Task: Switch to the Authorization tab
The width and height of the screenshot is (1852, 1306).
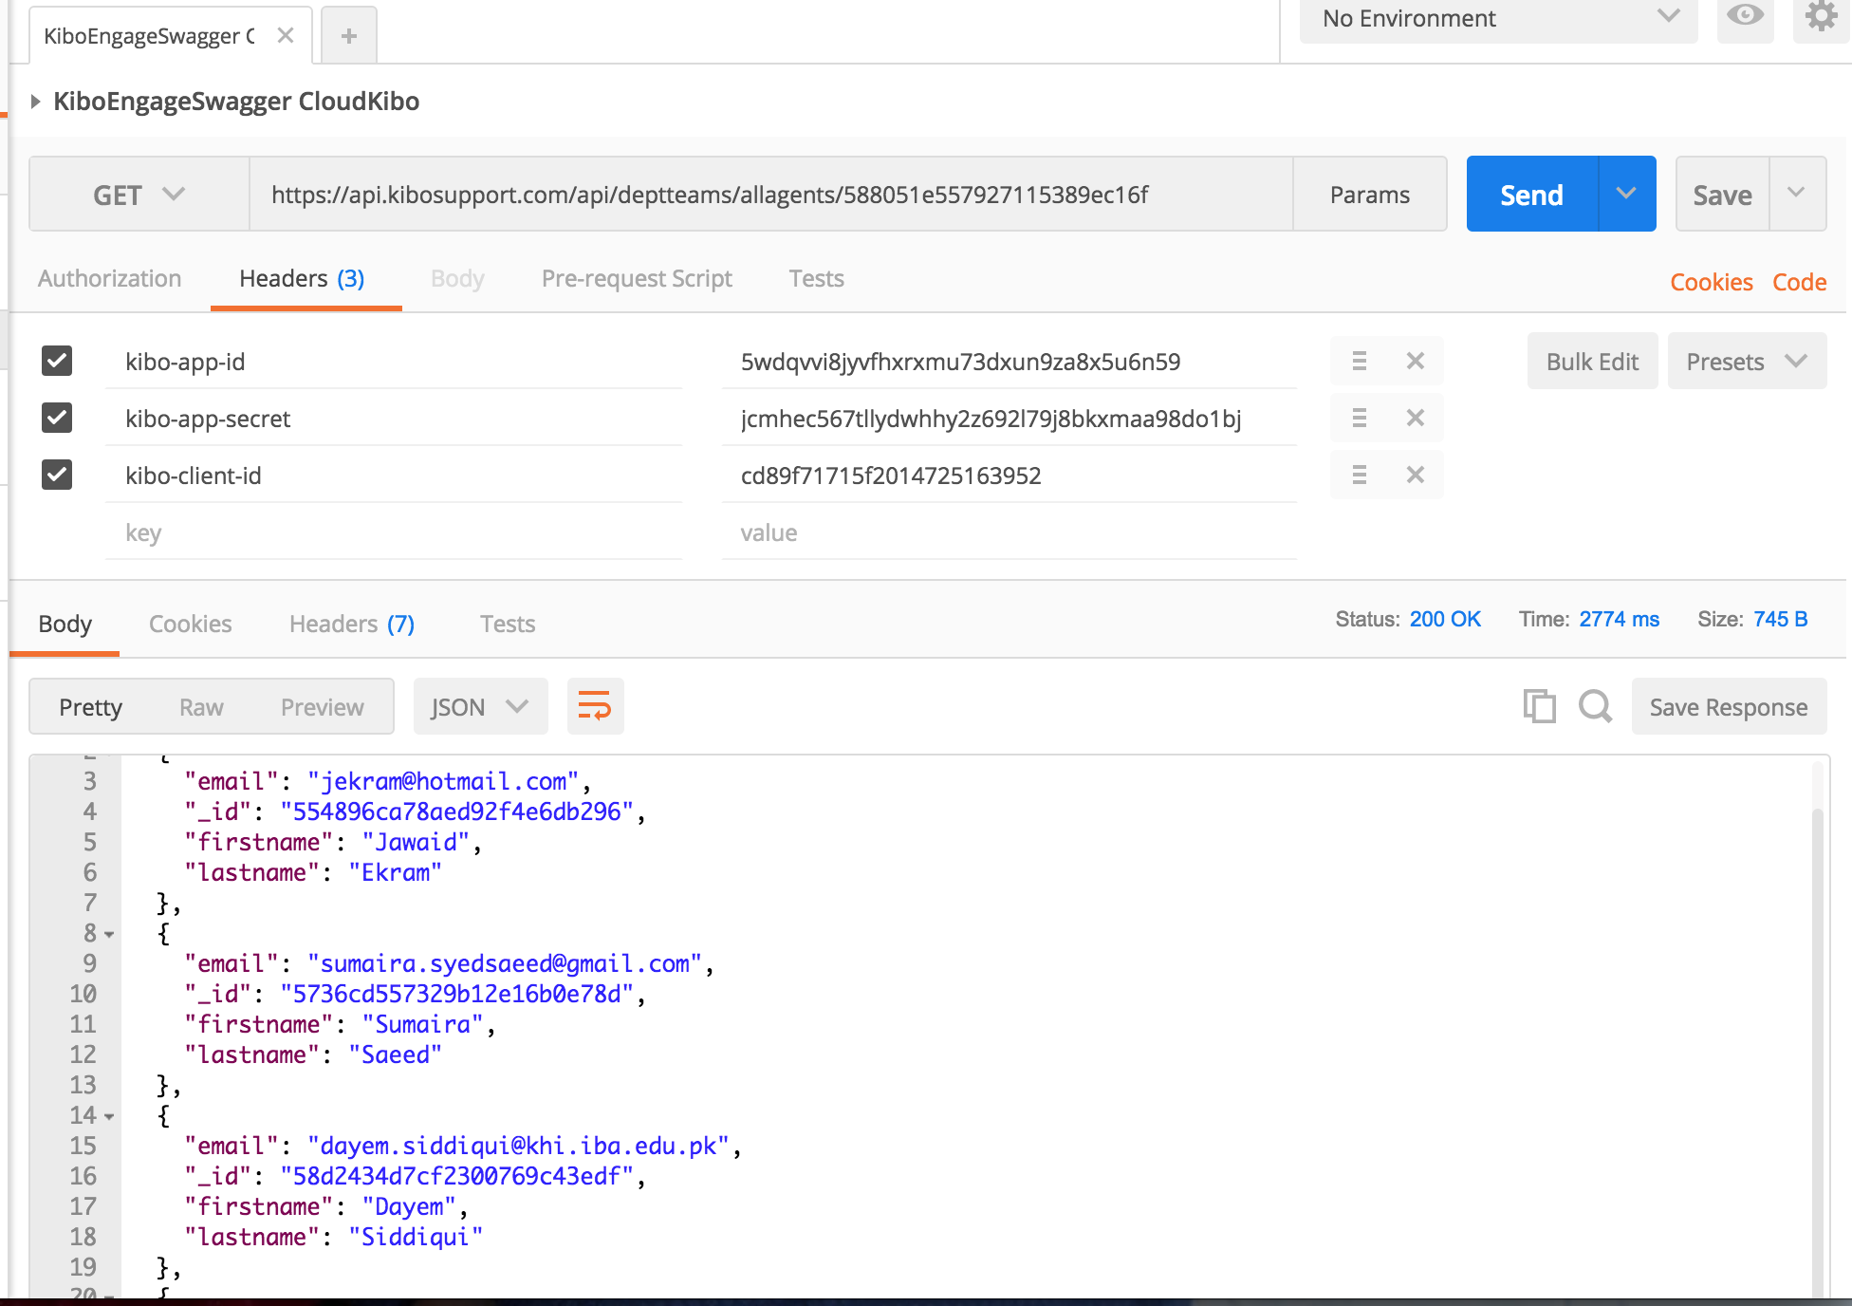Action: [110, 278]
